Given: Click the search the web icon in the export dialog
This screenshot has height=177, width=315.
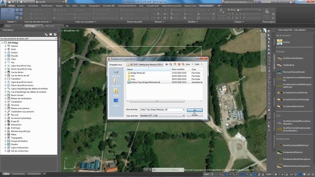Looking at the screenshot, I should coord(175,64).
